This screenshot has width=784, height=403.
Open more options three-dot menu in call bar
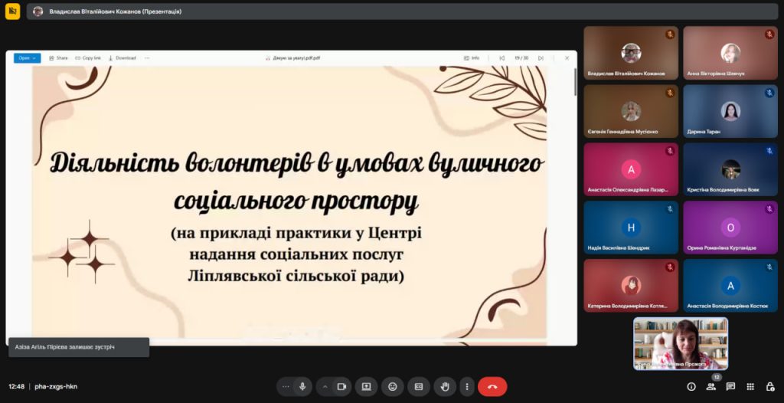[x=466, y=387]
